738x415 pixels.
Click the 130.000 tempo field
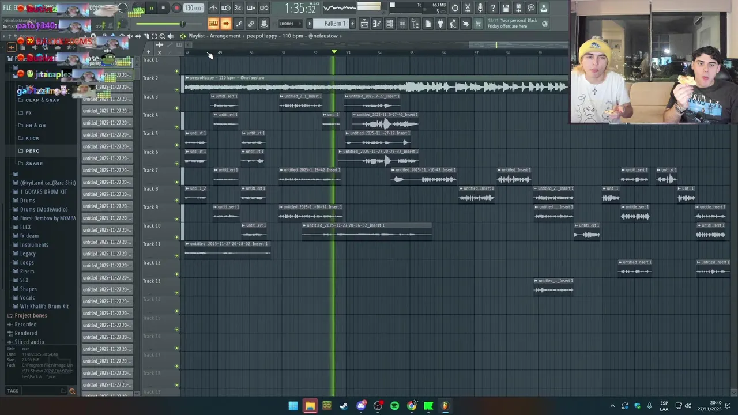(x=193, y=8)
